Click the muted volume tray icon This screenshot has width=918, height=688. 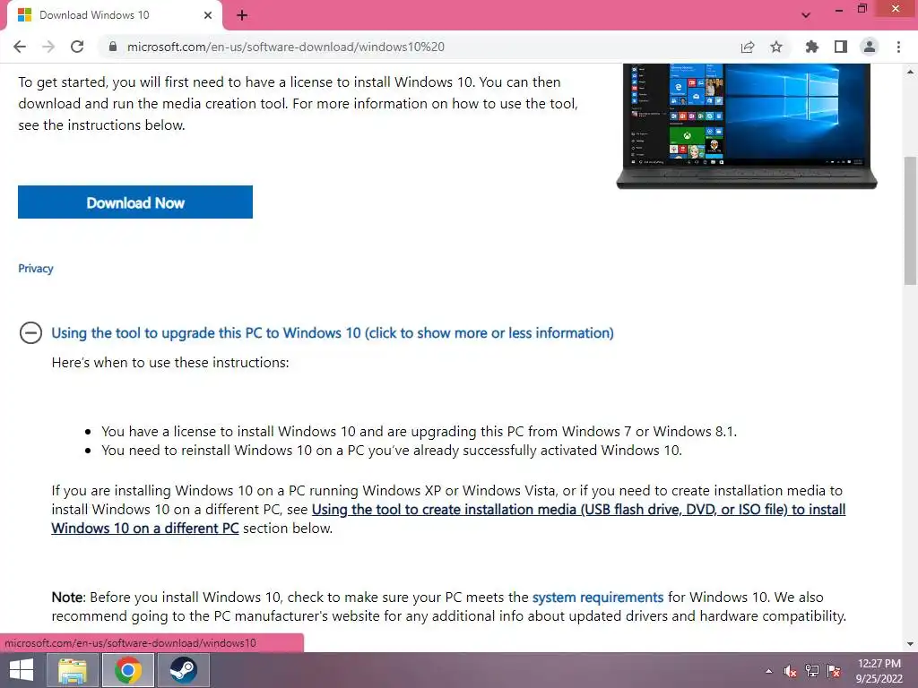click(790, 671)
